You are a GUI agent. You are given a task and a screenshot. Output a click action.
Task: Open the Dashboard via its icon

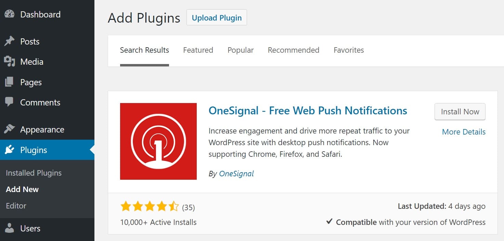pyautogui.click(x=10, y=14)
